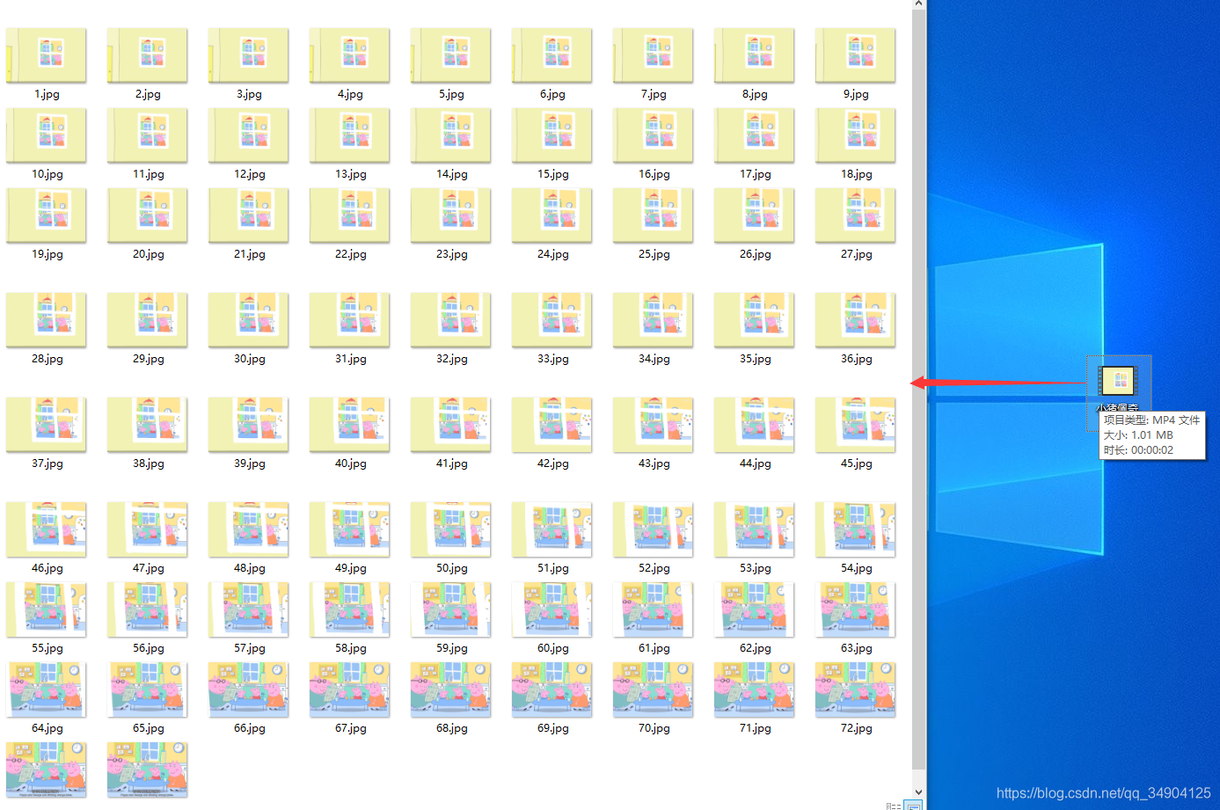Viewport: 1220px width, 810px height.
Task: Select the 32.jpg image thumbnail
Action: pyautogui.click(x=451, y=320)
